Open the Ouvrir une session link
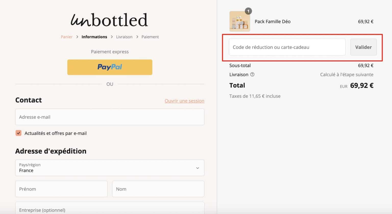This screenshot has width=392, height=214. (x=185, y=101)
